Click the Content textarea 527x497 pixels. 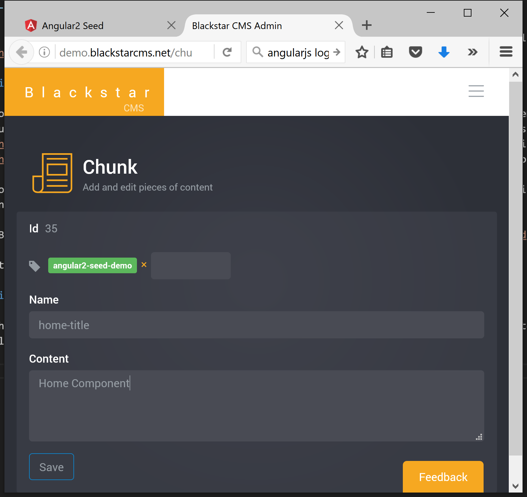pyautogui.click(x=256, y=406)
